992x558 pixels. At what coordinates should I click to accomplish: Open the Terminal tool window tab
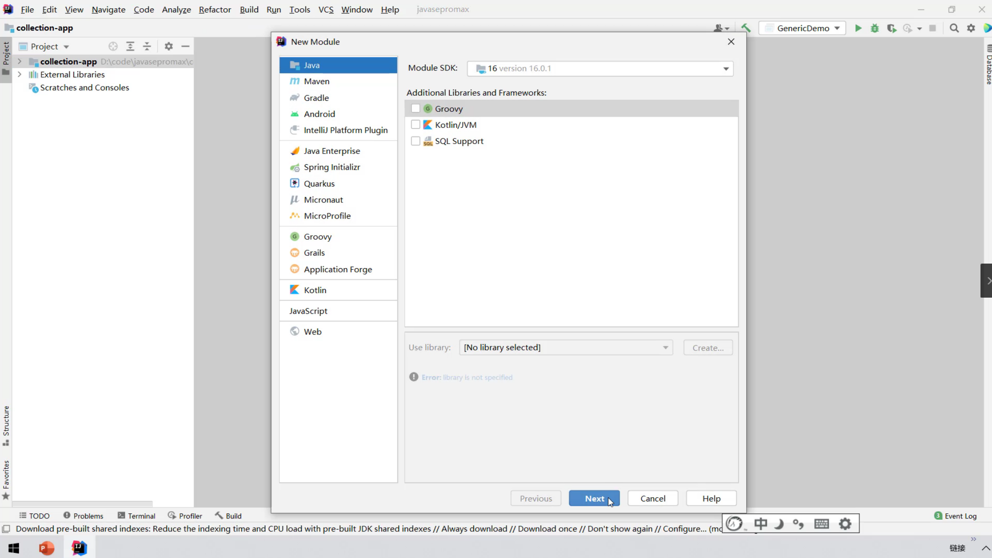pyautogui.click(x=137, y=516)
